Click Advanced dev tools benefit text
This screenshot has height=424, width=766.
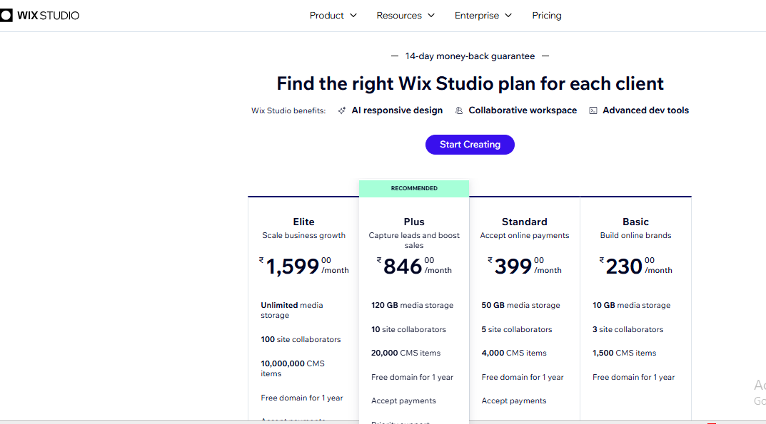tap(646, 110)
